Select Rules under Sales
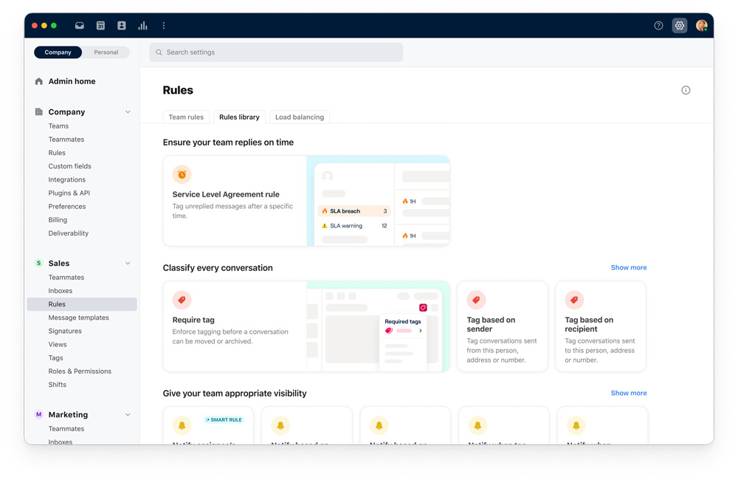The image size is (738, 480). tap(82, 304)
